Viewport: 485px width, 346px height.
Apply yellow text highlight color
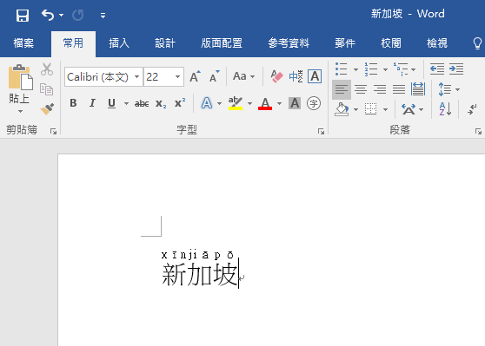[236, 103]
